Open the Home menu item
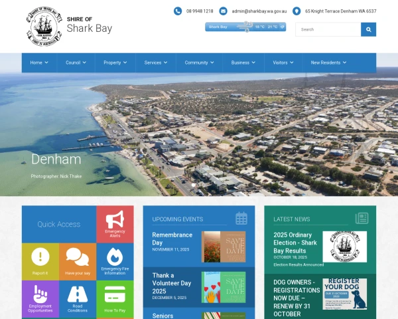 pyautogui.click(x=36, y=62)
